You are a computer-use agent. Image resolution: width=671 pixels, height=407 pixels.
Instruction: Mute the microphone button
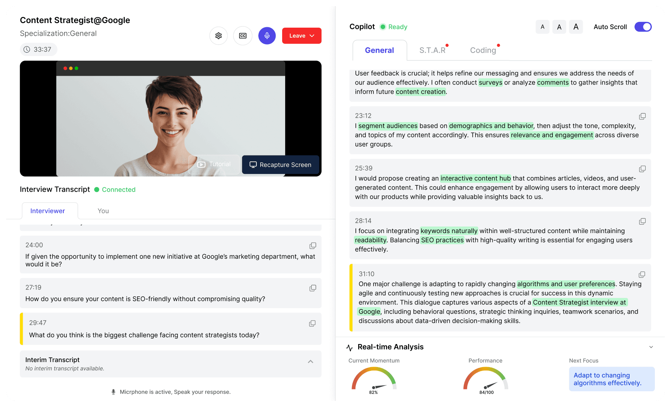(x=267, y=36)
